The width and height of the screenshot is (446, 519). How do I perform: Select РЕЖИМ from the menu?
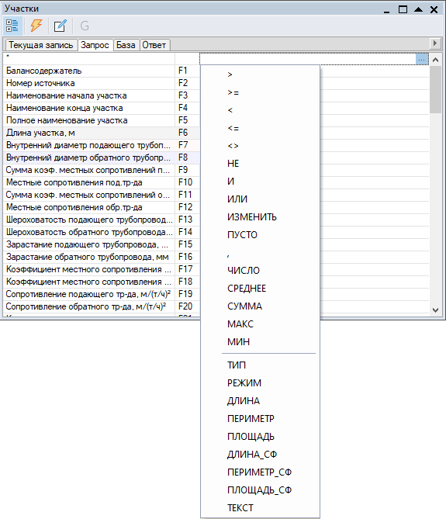click(x=260, y=383)
